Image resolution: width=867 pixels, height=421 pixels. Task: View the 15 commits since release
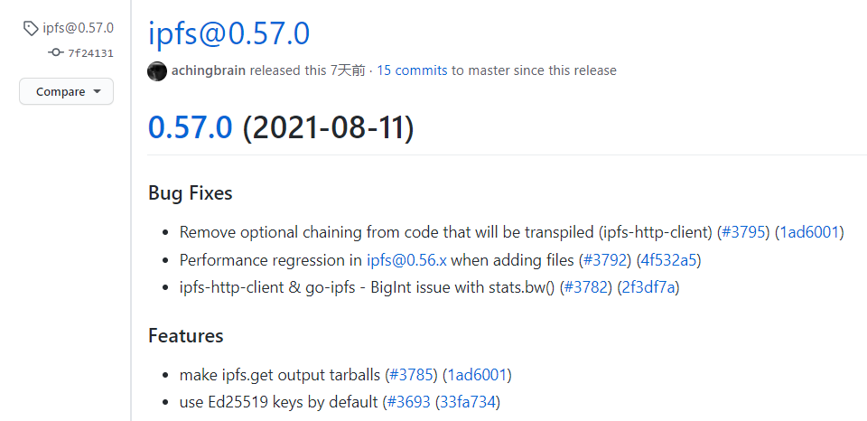pyautogui.click(x=412, y=70)
